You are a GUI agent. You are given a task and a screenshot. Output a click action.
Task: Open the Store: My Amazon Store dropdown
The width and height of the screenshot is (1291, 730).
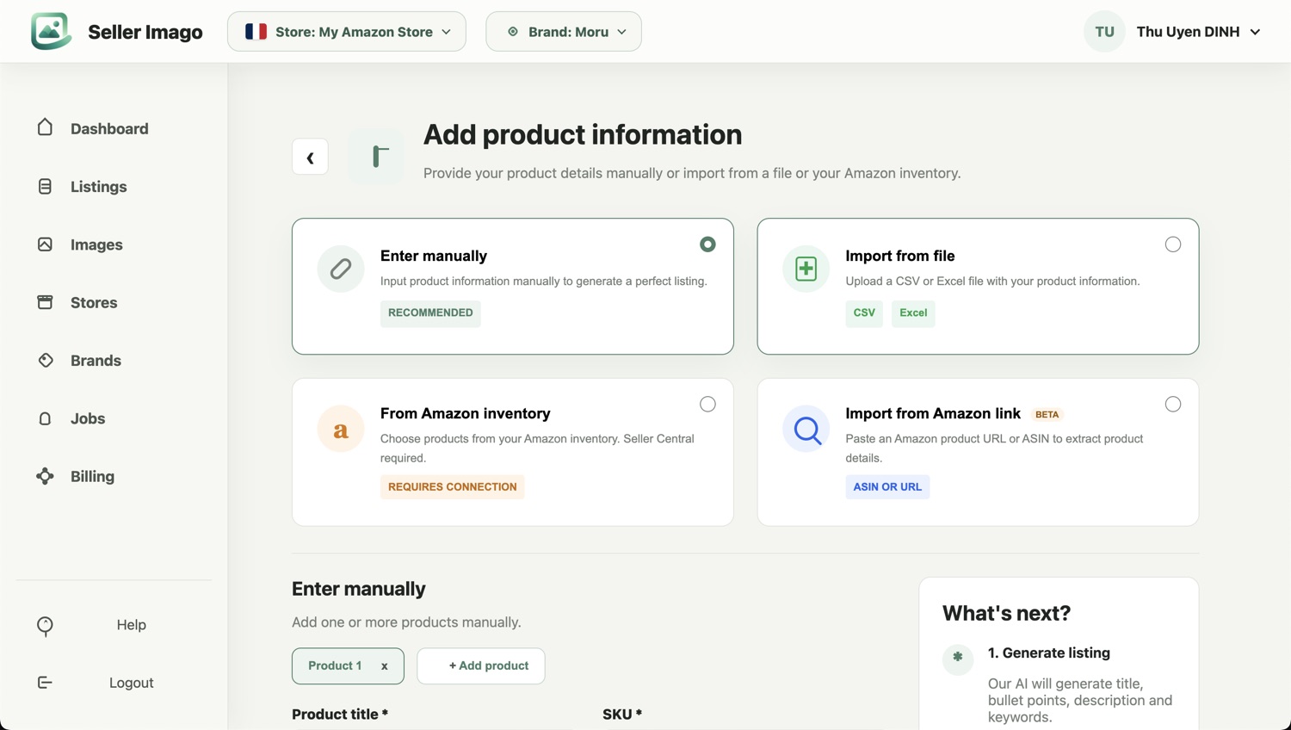click(x=347, y=32)
